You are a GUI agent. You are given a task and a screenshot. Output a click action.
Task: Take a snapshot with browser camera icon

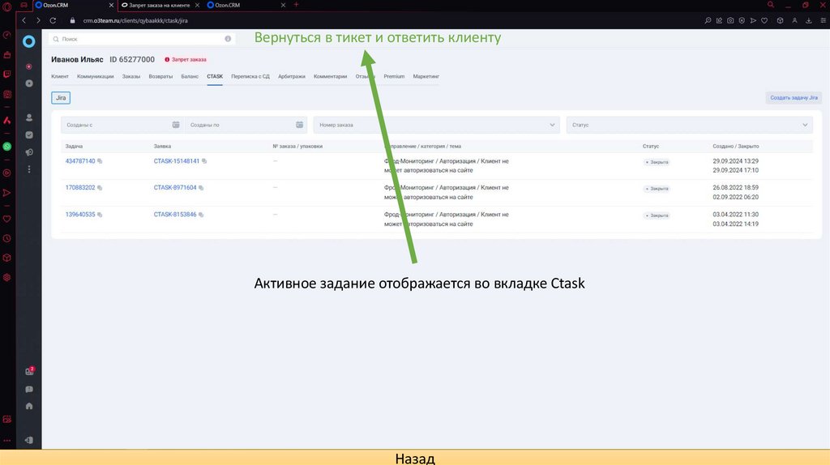click(x=730, y=20)
